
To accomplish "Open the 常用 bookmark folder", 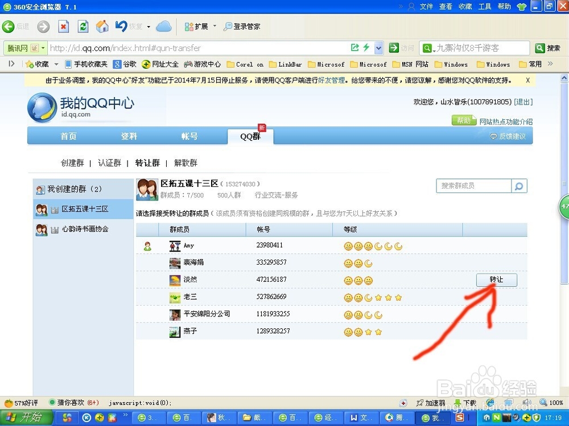I will [530, 65].
